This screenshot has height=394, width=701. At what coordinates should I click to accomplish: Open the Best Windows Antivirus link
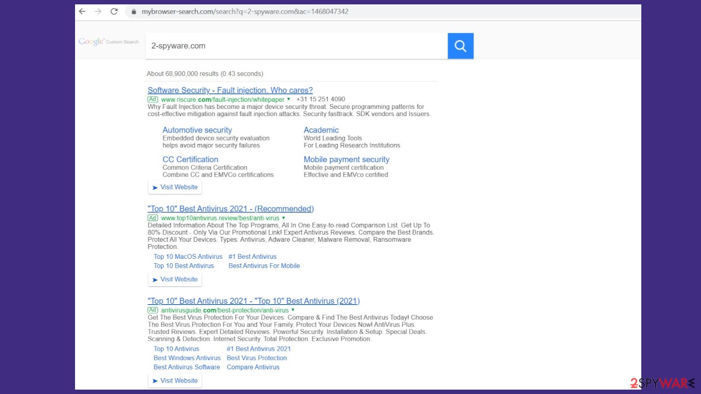[x=187, y=358]
